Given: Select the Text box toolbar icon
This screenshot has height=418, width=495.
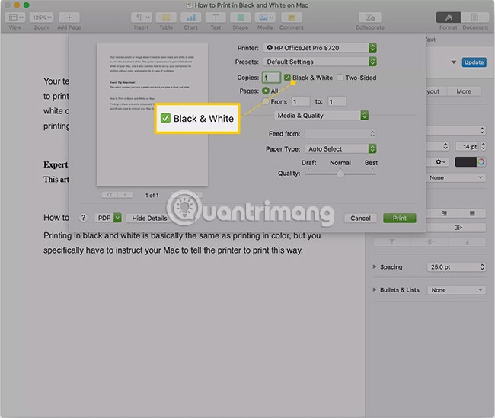Looking at the screenshot, I should [x=216, y=18].
